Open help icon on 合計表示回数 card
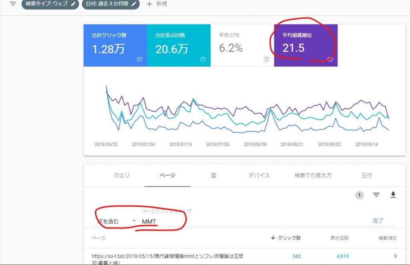Screen dimensions: 410x265 click(203, 59)
